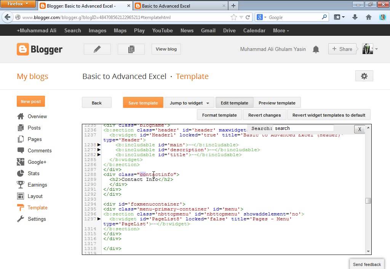This screenshot has width=390, height=269.
Task: Click the New post button
Action: click(x=31, y=101)
